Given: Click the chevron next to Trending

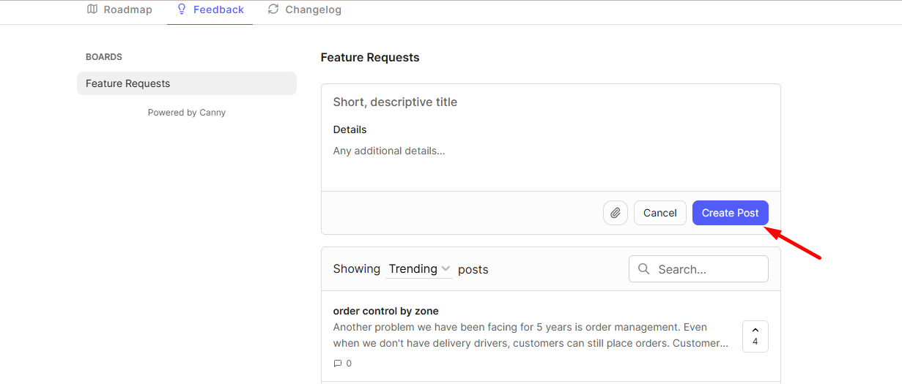Looking at the screenshot, I should click(446, 268).
